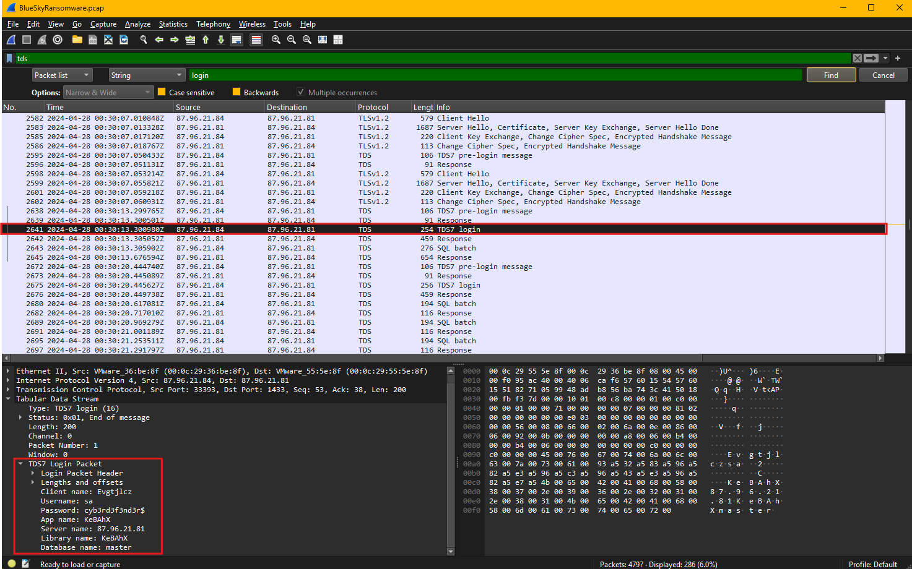Expand the Login Packet Header node
The image size is (912, 569).
[33, 473]
